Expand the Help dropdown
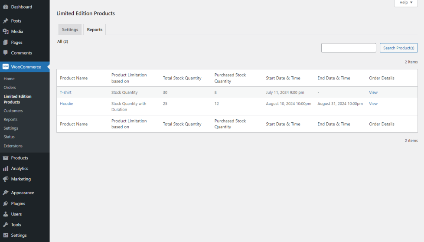Viewport: 424px width, 242px height. 406,3
